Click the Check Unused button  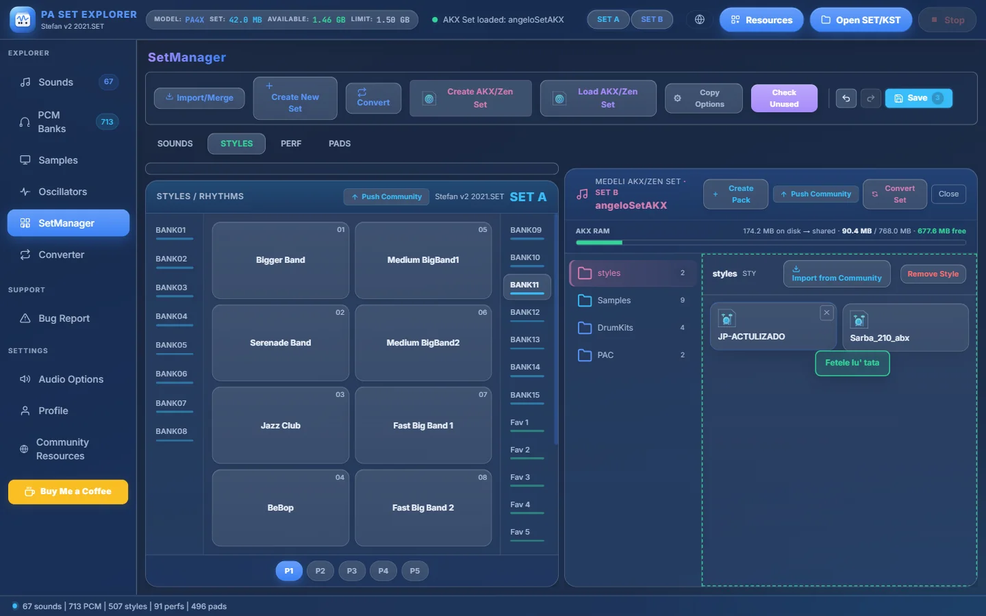[x=784, y=99]
